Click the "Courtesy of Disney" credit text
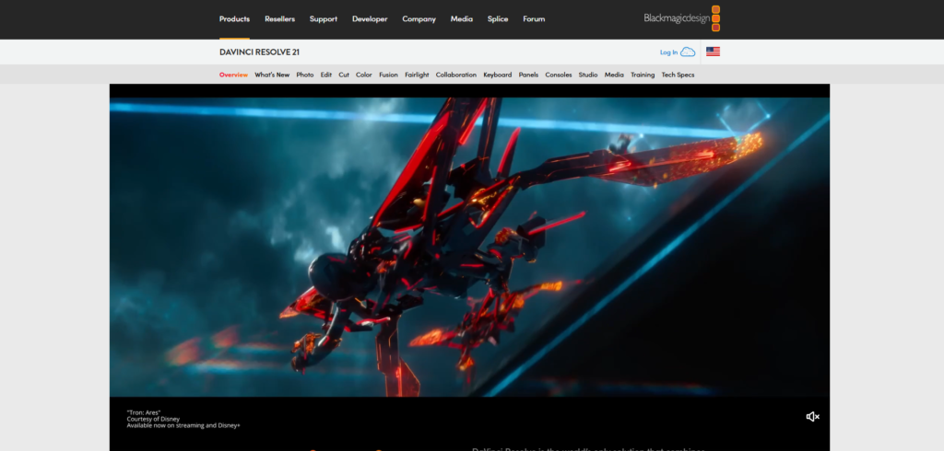This screenshot has height=451, width=944. click(153, 419)
